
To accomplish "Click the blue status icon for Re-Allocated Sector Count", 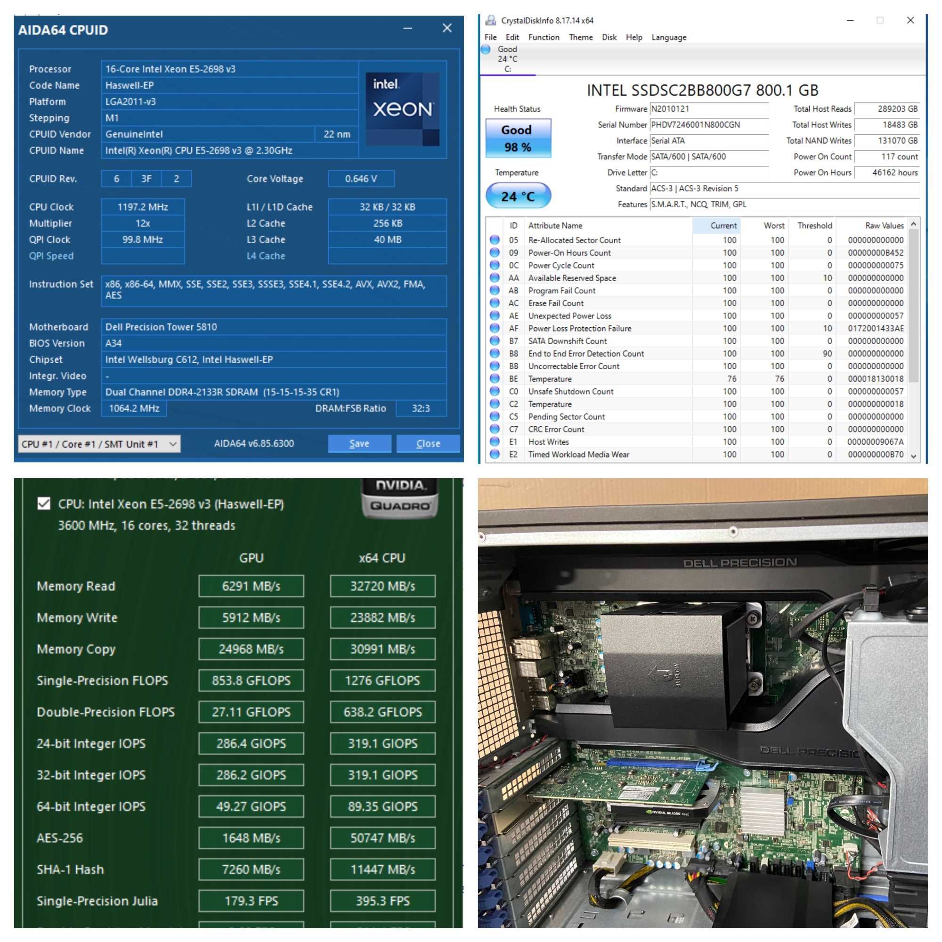I will click(x=495, y=240).
